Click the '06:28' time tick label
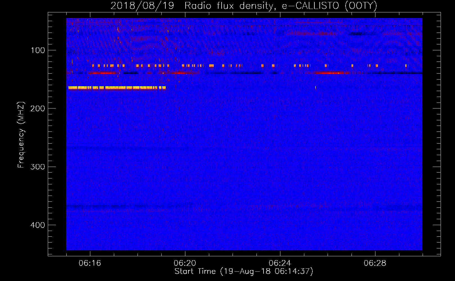This screenshot has height=281, width=455. click(375, 263)
